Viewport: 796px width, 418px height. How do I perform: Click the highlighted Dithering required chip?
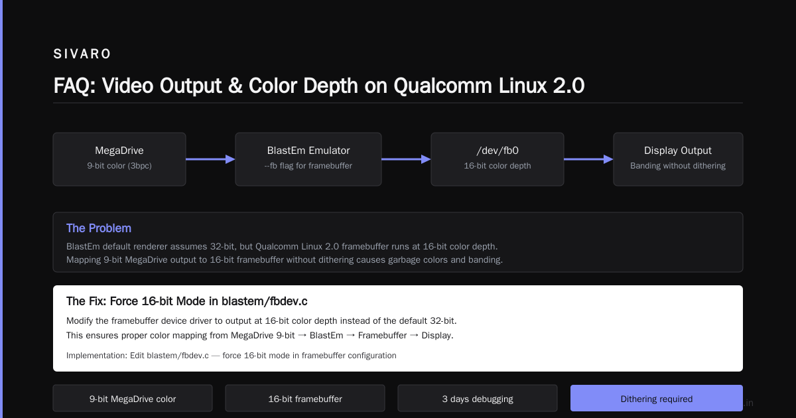click(657, 399)
